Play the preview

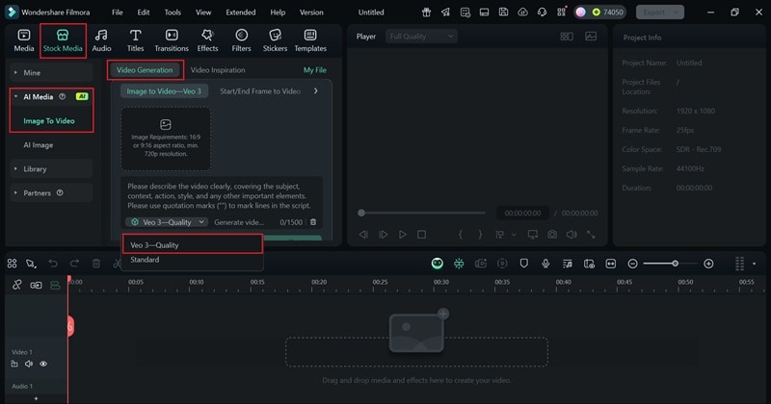coord(403,235)
